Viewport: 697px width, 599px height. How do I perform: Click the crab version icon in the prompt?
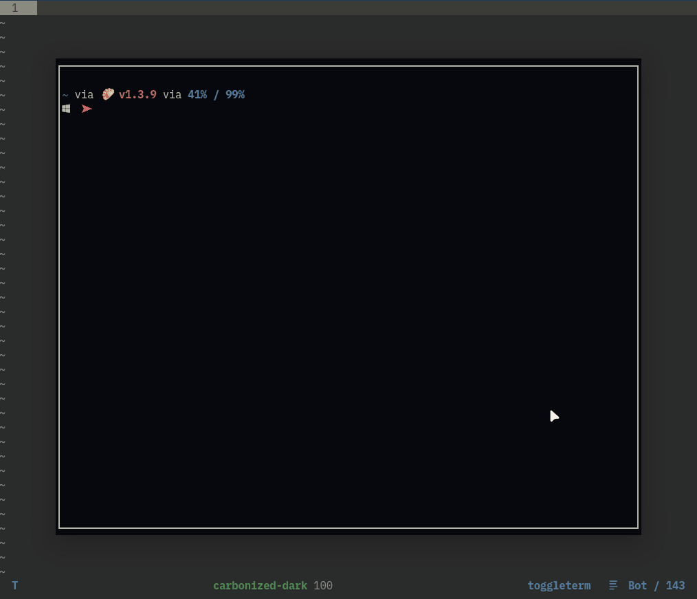108,94
